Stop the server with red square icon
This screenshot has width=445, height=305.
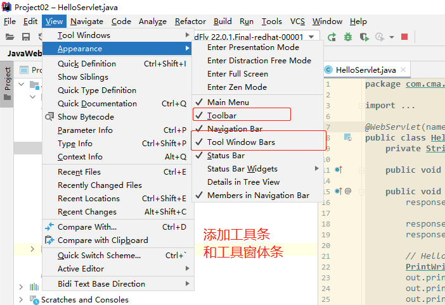click(404, 37)
